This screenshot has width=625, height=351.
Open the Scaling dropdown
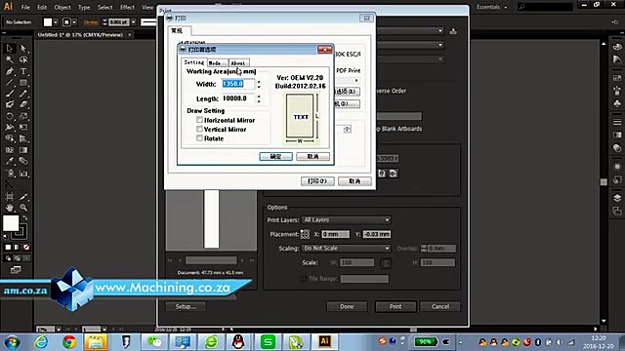(x=346, y=249)
